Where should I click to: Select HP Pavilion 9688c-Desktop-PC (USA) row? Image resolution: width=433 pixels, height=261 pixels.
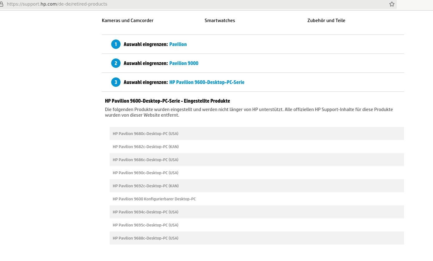point(257,238)
